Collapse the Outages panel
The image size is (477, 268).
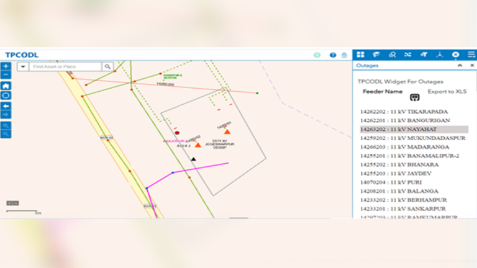(x=460, y=65)
